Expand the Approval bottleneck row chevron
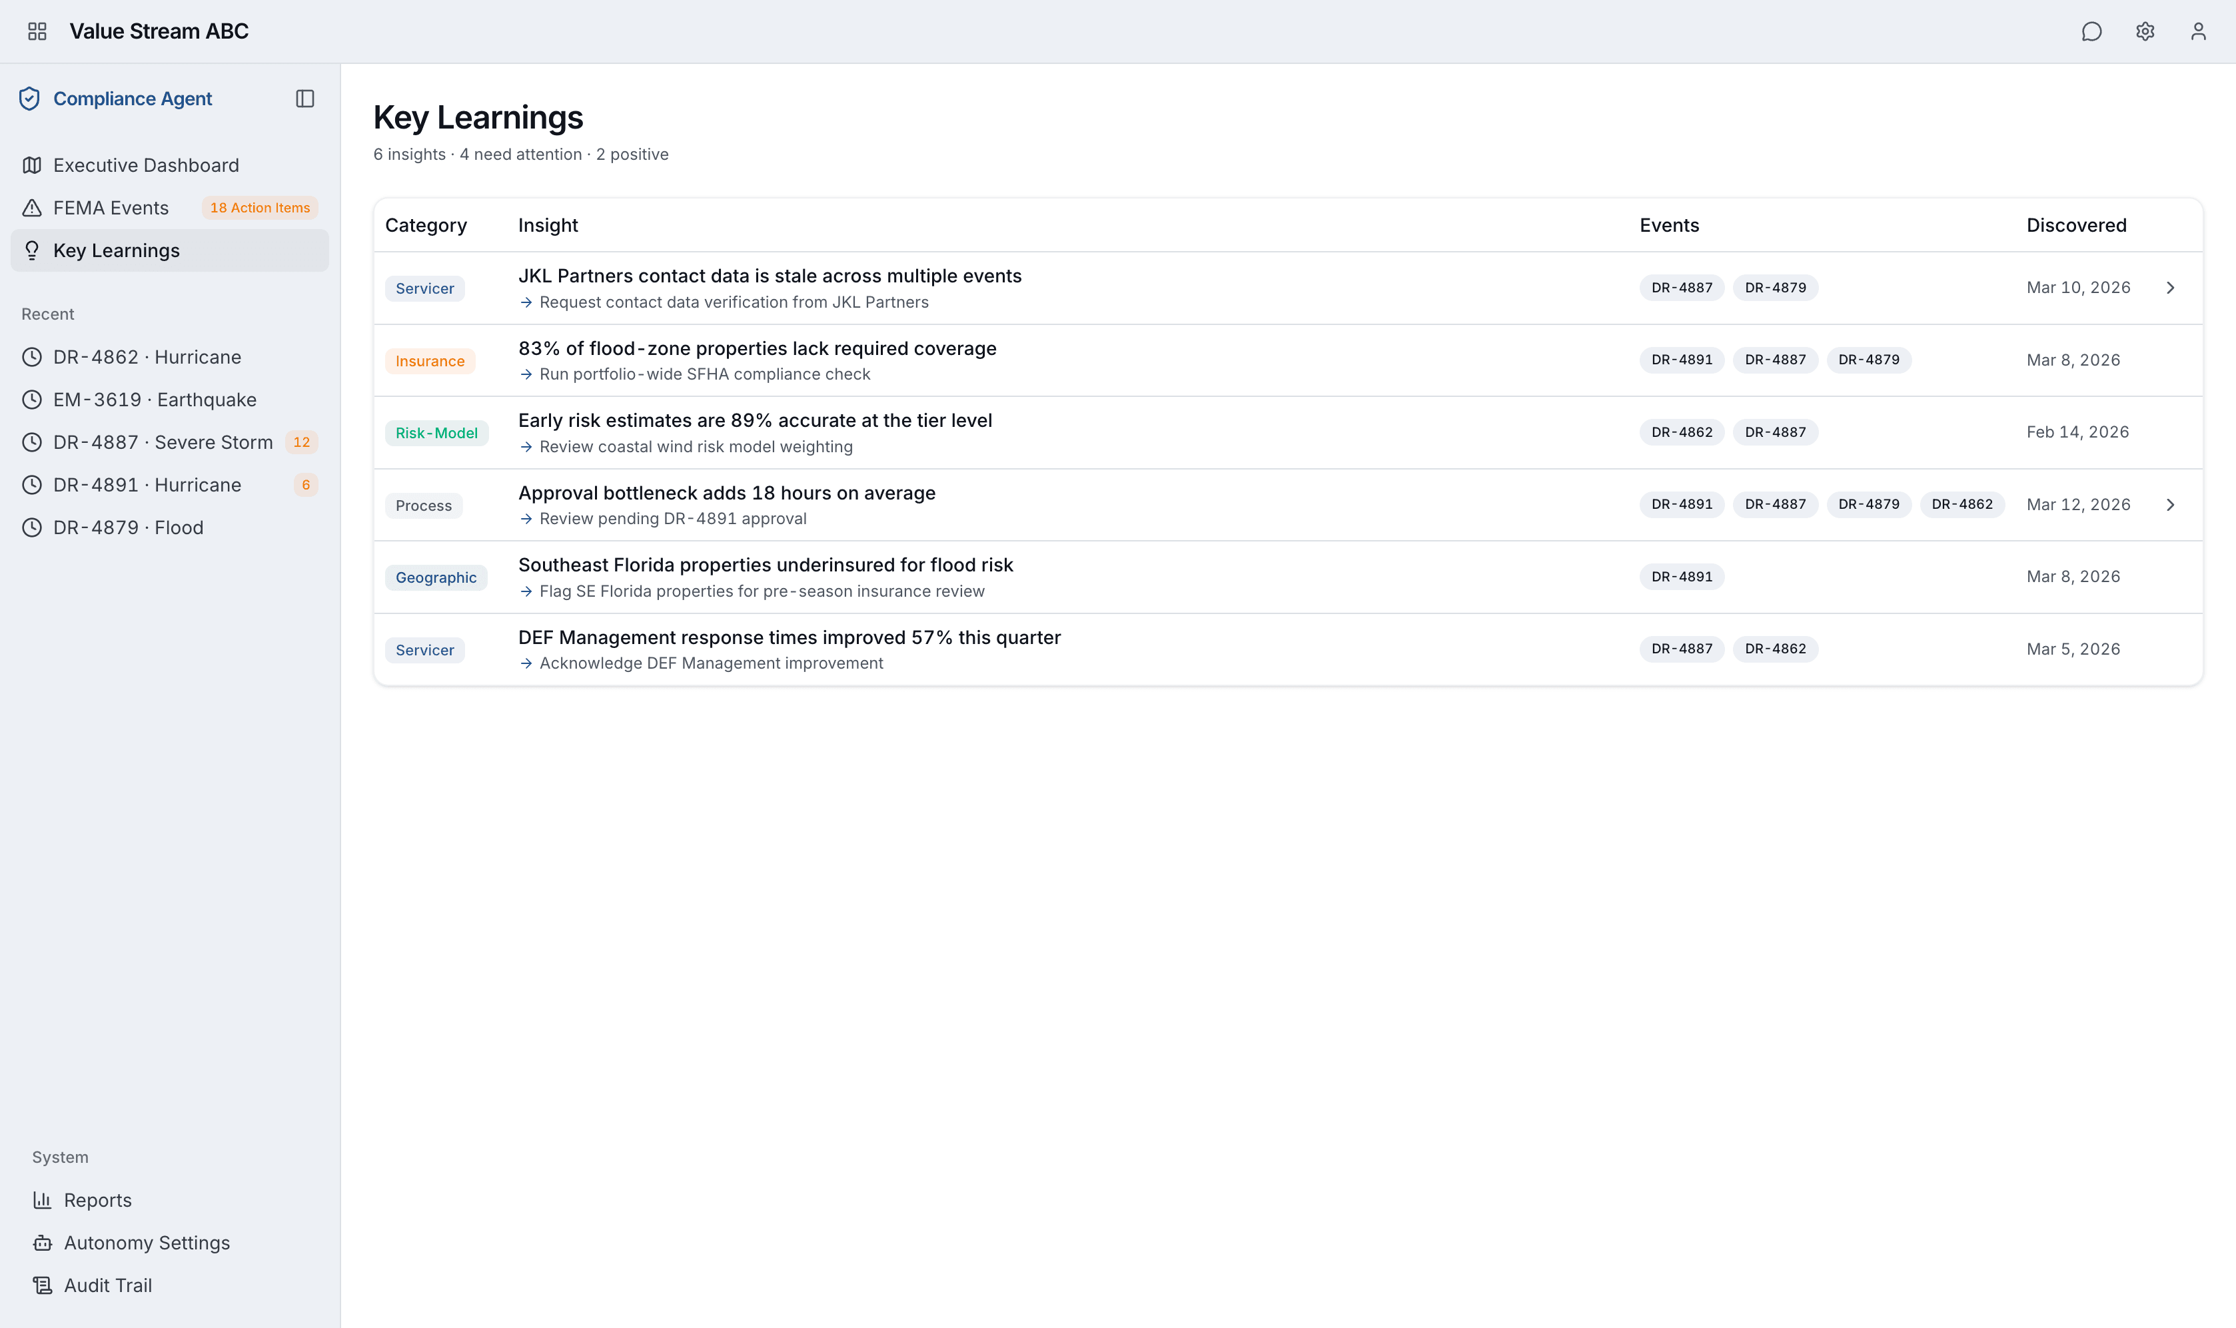The width and height of the screenshot is (2236, 1328). pyautogui.click(x=2170, y=505)
